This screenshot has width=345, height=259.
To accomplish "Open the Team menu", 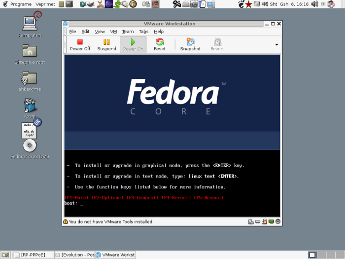I will pyautogui.click(x=128, y=32).
